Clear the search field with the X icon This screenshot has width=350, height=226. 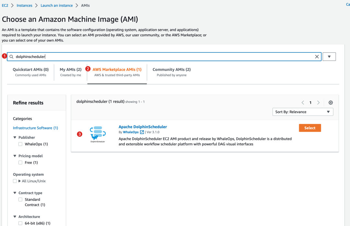(x=317, y=57)
